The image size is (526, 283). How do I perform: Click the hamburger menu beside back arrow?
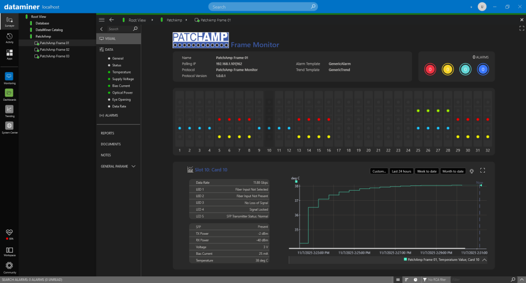[101, 20]
